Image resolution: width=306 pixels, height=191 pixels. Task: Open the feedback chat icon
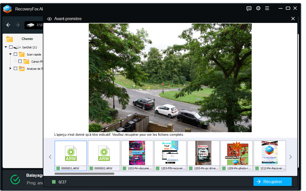[x=249, y=8]
